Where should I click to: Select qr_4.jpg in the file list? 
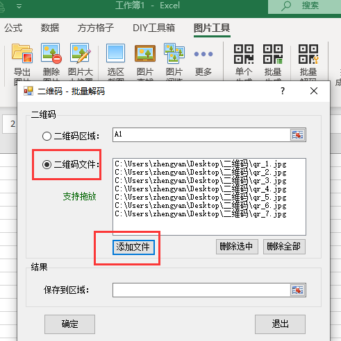pos(201,189)
